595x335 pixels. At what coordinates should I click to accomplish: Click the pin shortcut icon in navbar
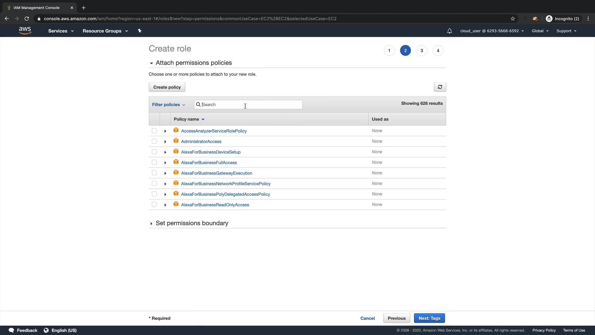(139, 31)
